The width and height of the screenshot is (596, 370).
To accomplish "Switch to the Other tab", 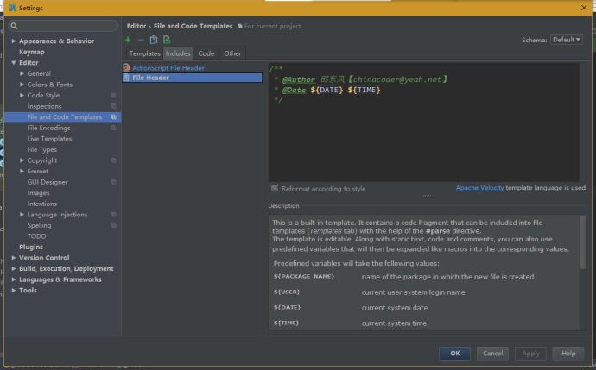I will tap(232, 53).
